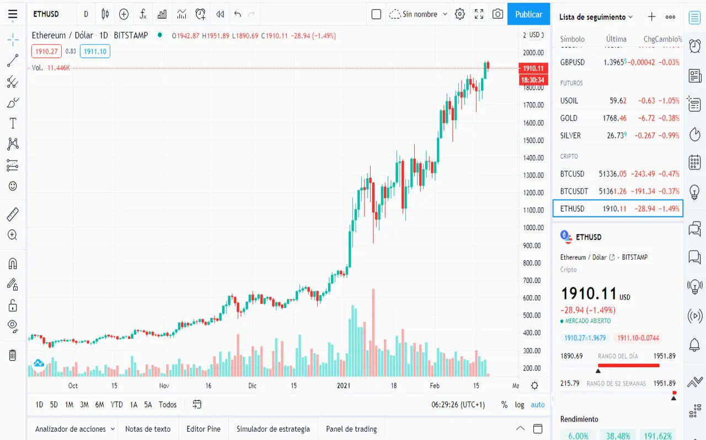Select the brush drawing tool
The height and width of the screenshot is (440, 706).
point(13,103)
